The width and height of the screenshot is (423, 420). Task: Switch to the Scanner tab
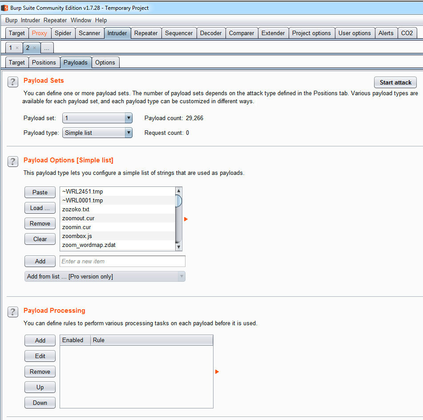(89, 33)
